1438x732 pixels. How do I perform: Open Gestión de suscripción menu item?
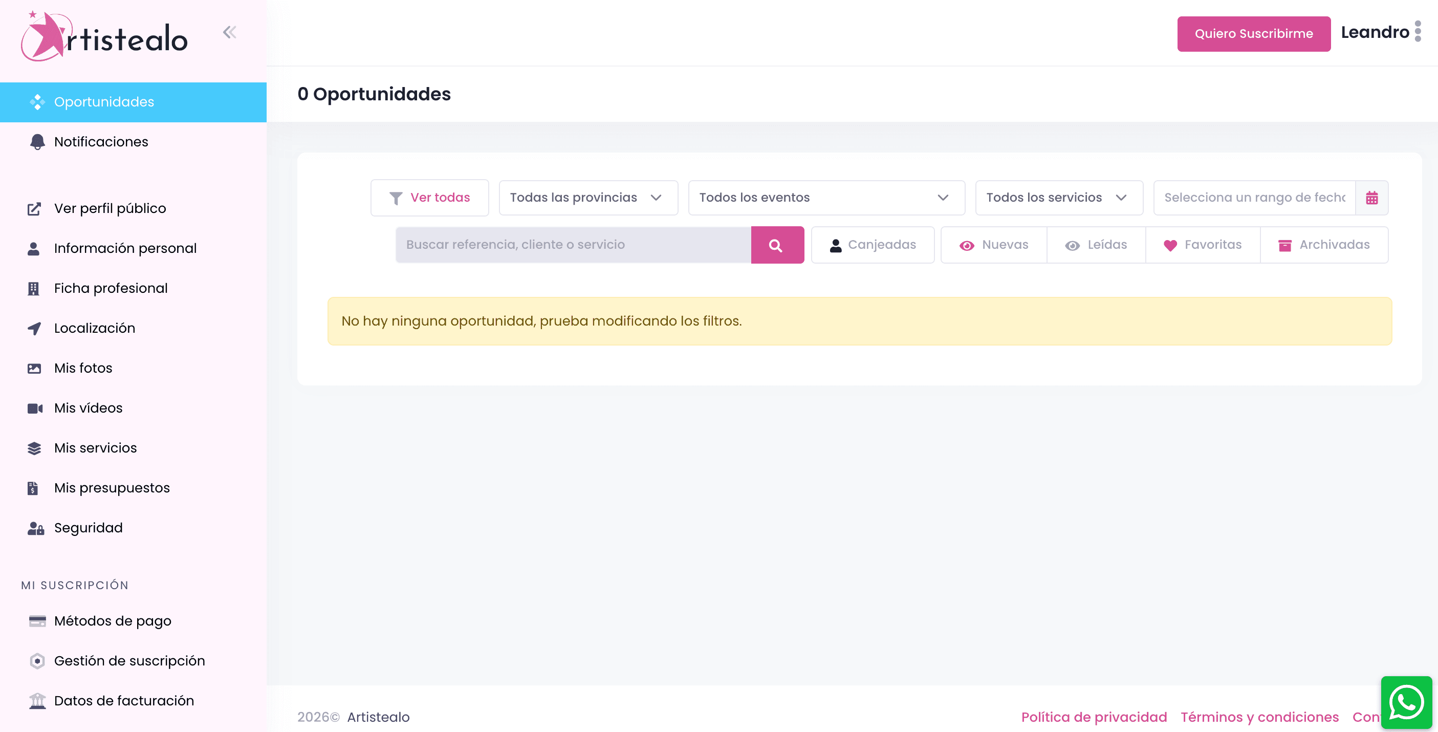pos(129,661)
